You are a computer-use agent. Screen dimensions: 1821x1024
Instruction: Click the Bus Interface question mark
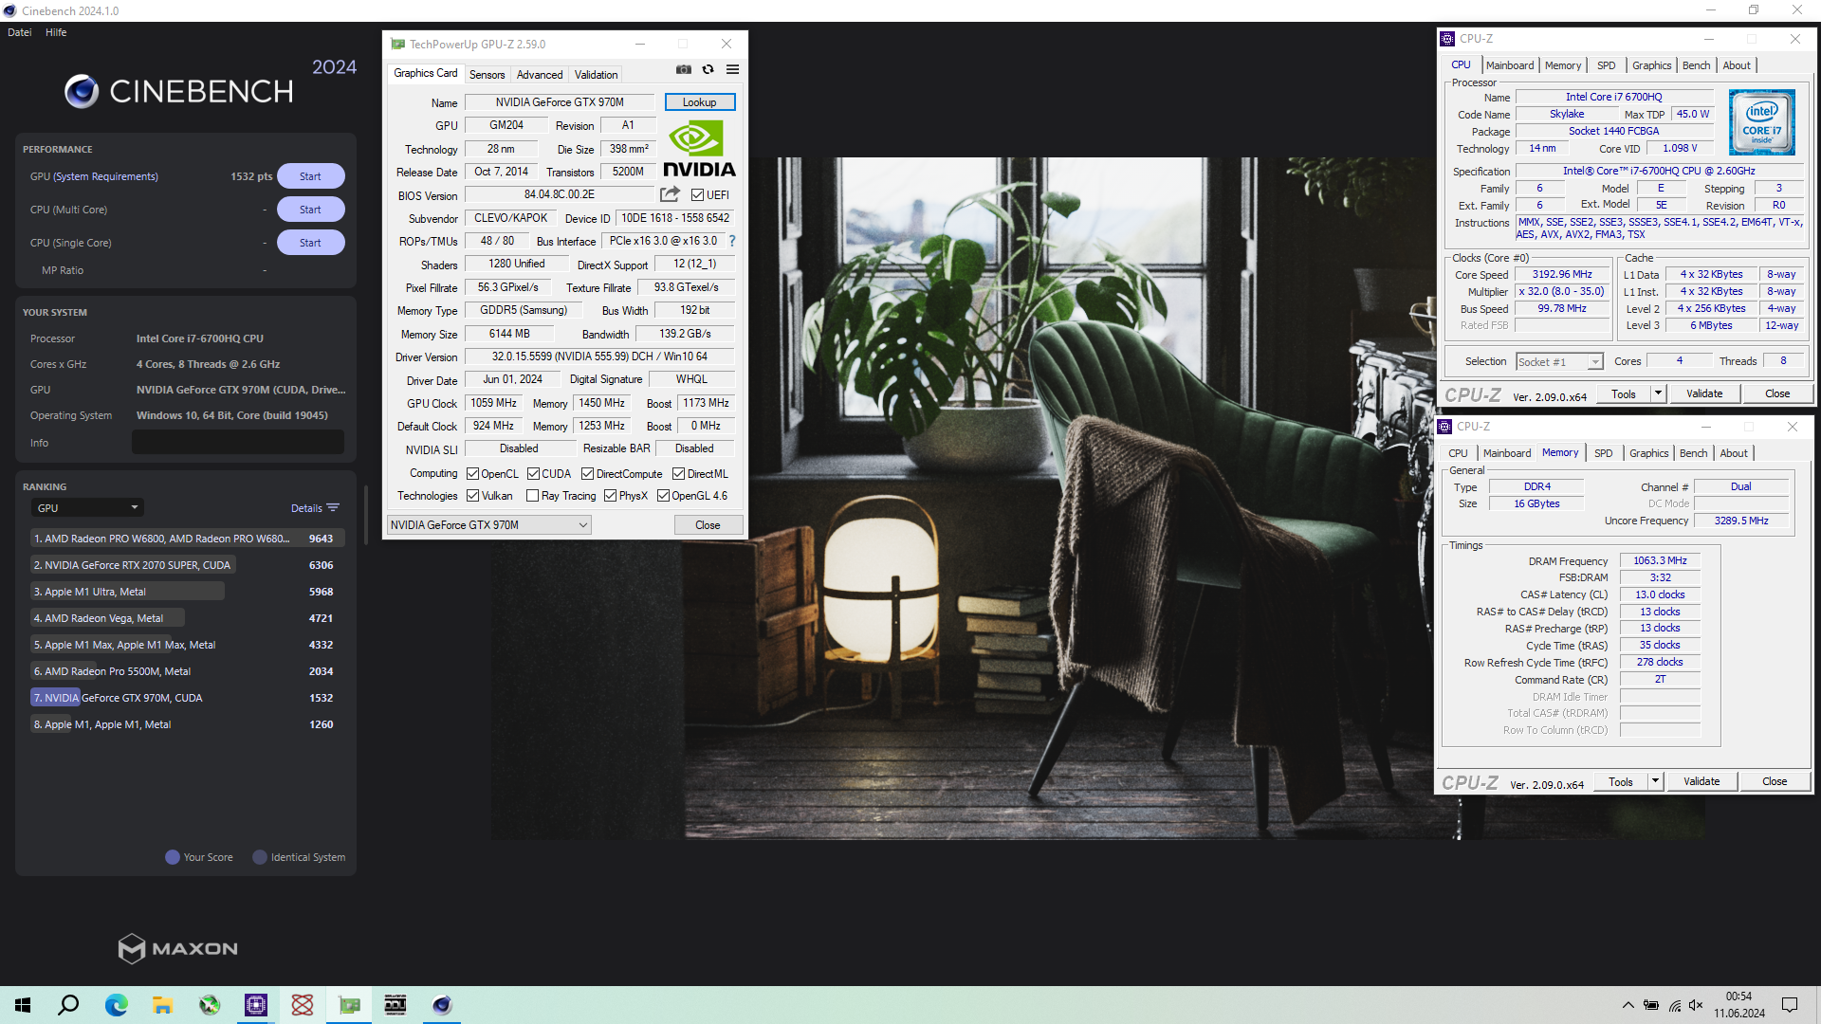coord(732,241)
